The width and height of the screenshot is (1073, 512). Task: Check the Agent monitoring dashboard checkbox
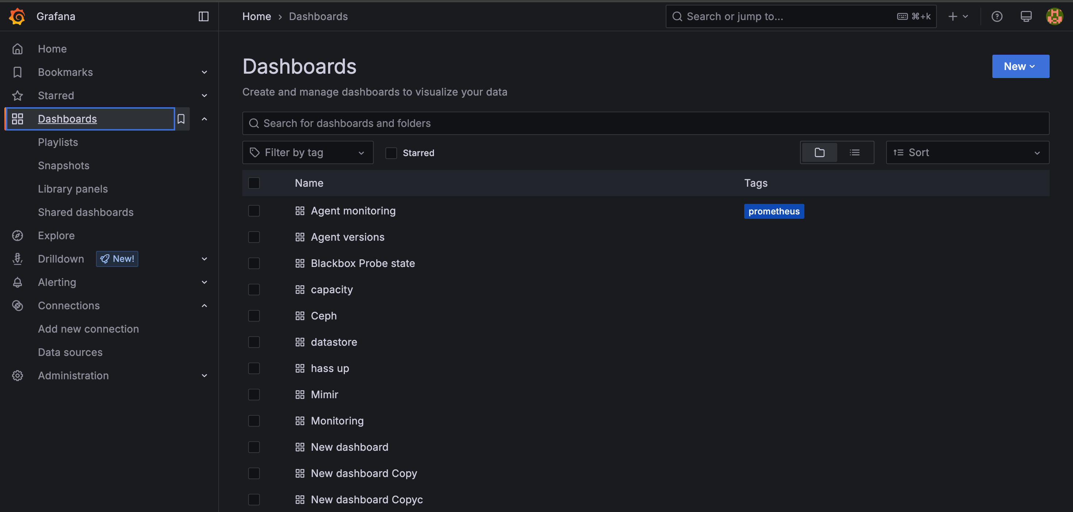point(254,211)
